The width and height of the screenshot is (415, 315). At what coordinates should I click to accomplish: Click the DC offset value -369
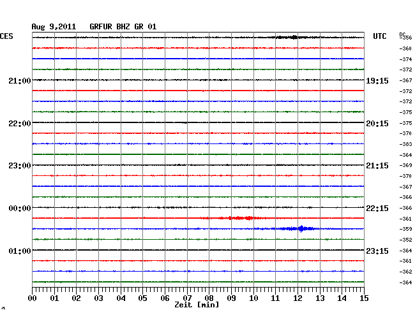pyautogui.click(x=405, y=165)
